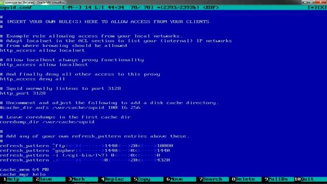Click the 'INSERT YOUR OWN RULE(S) HERE' comment
The height and width of the screenshot is (184, 327).
click(x=105, y=21)
